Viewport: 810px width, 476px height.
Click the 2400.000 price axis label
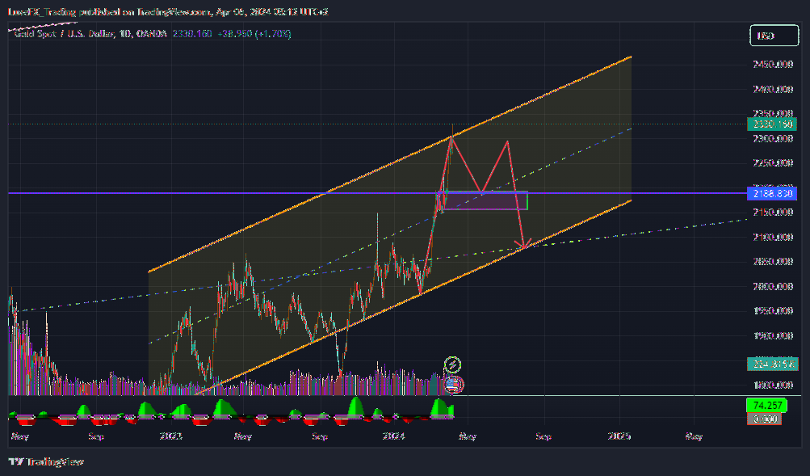tap(773, 90)
